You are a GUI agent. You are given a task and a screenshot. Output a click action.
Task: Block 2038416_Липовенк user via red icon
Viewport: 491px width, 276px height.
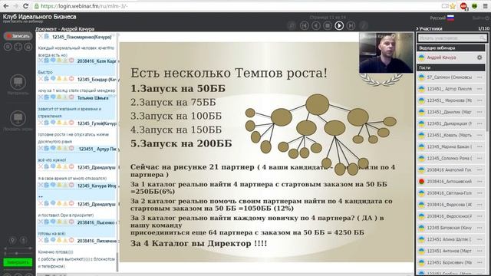point(71,240)
